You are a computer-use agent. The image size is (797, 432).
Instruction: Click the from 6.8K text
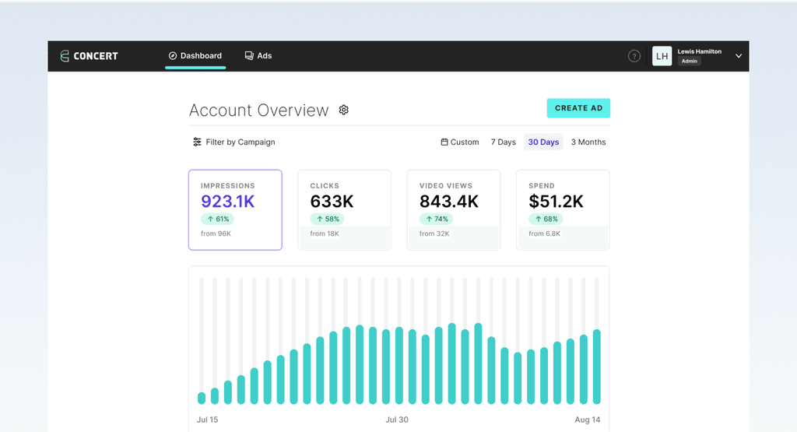544,234
